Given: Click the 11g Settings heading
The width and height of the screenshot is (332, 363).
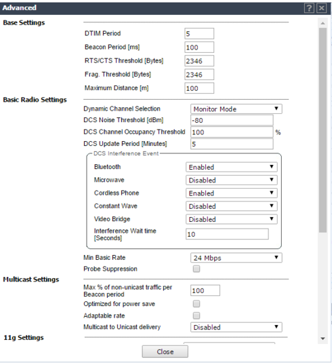Looking at the screenshot, I should coord(24,338).
